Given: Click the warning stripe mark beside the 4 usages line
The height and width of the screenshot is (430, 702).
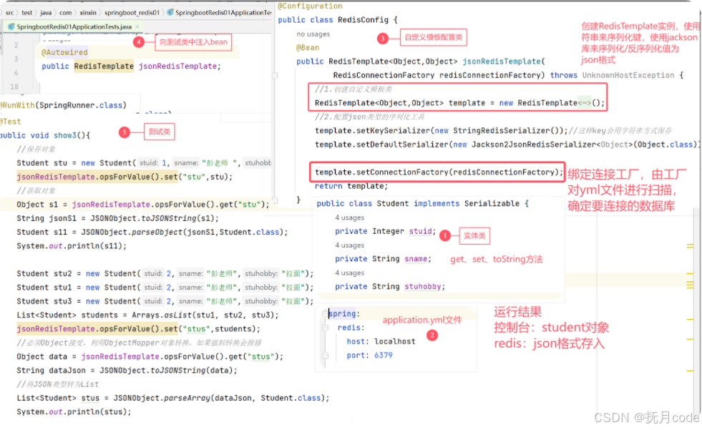Looking at the screenshot, I should (690, 245).
